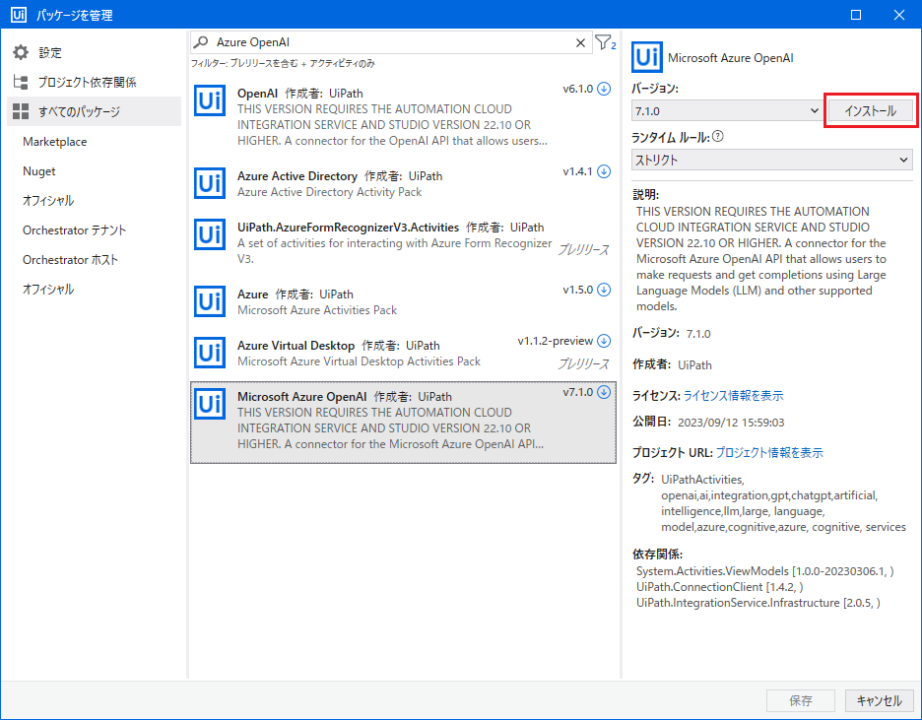Viewport: 922px width, 720px height.
Task: Select the Azure Active Directory package row
Action: point(404,184)
